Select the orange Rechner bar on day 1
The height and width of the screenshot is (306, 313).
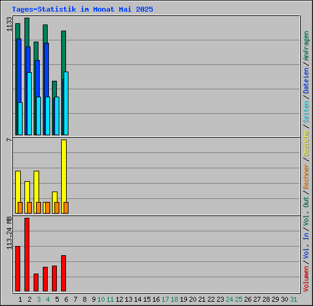click(x=20, y=207)
